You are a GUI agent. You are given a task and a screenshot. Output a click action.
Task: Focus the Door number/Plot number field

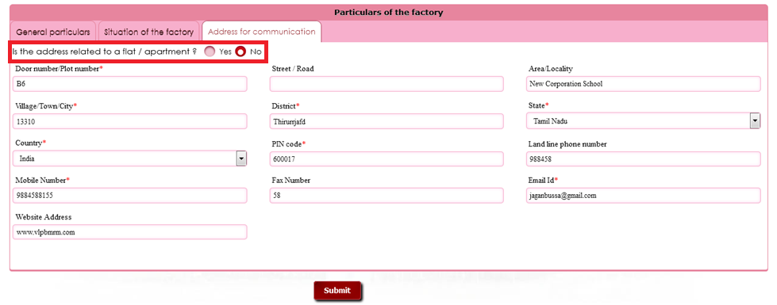(130, 84)
